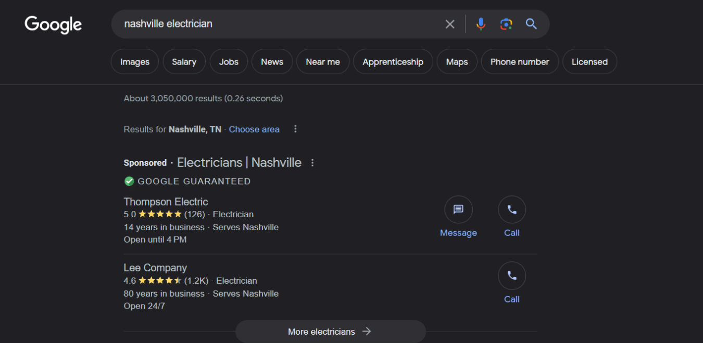Open Google Lens image search icon
The width and height of the screenshot is (703, 343).
506,24
